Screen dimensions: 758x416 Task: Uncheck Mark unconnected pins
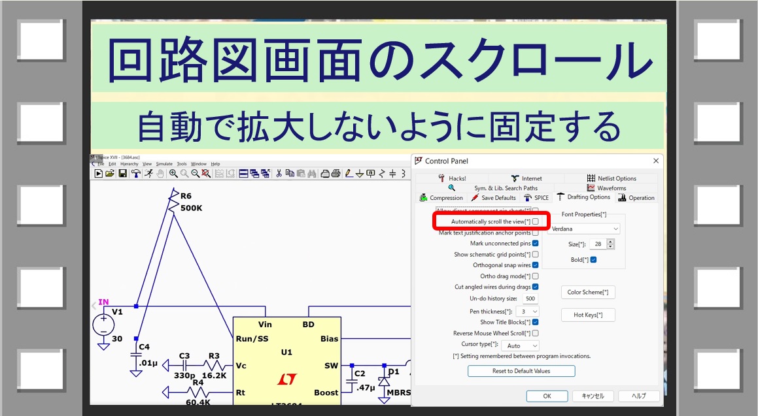535,244
